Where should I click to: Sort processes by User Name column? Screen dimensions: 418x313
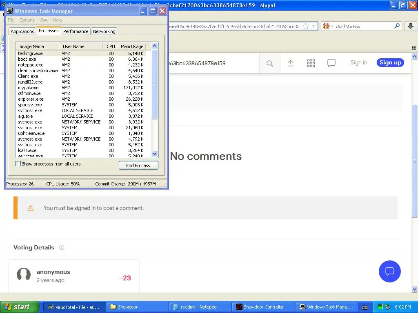click(x=81, y=46)
